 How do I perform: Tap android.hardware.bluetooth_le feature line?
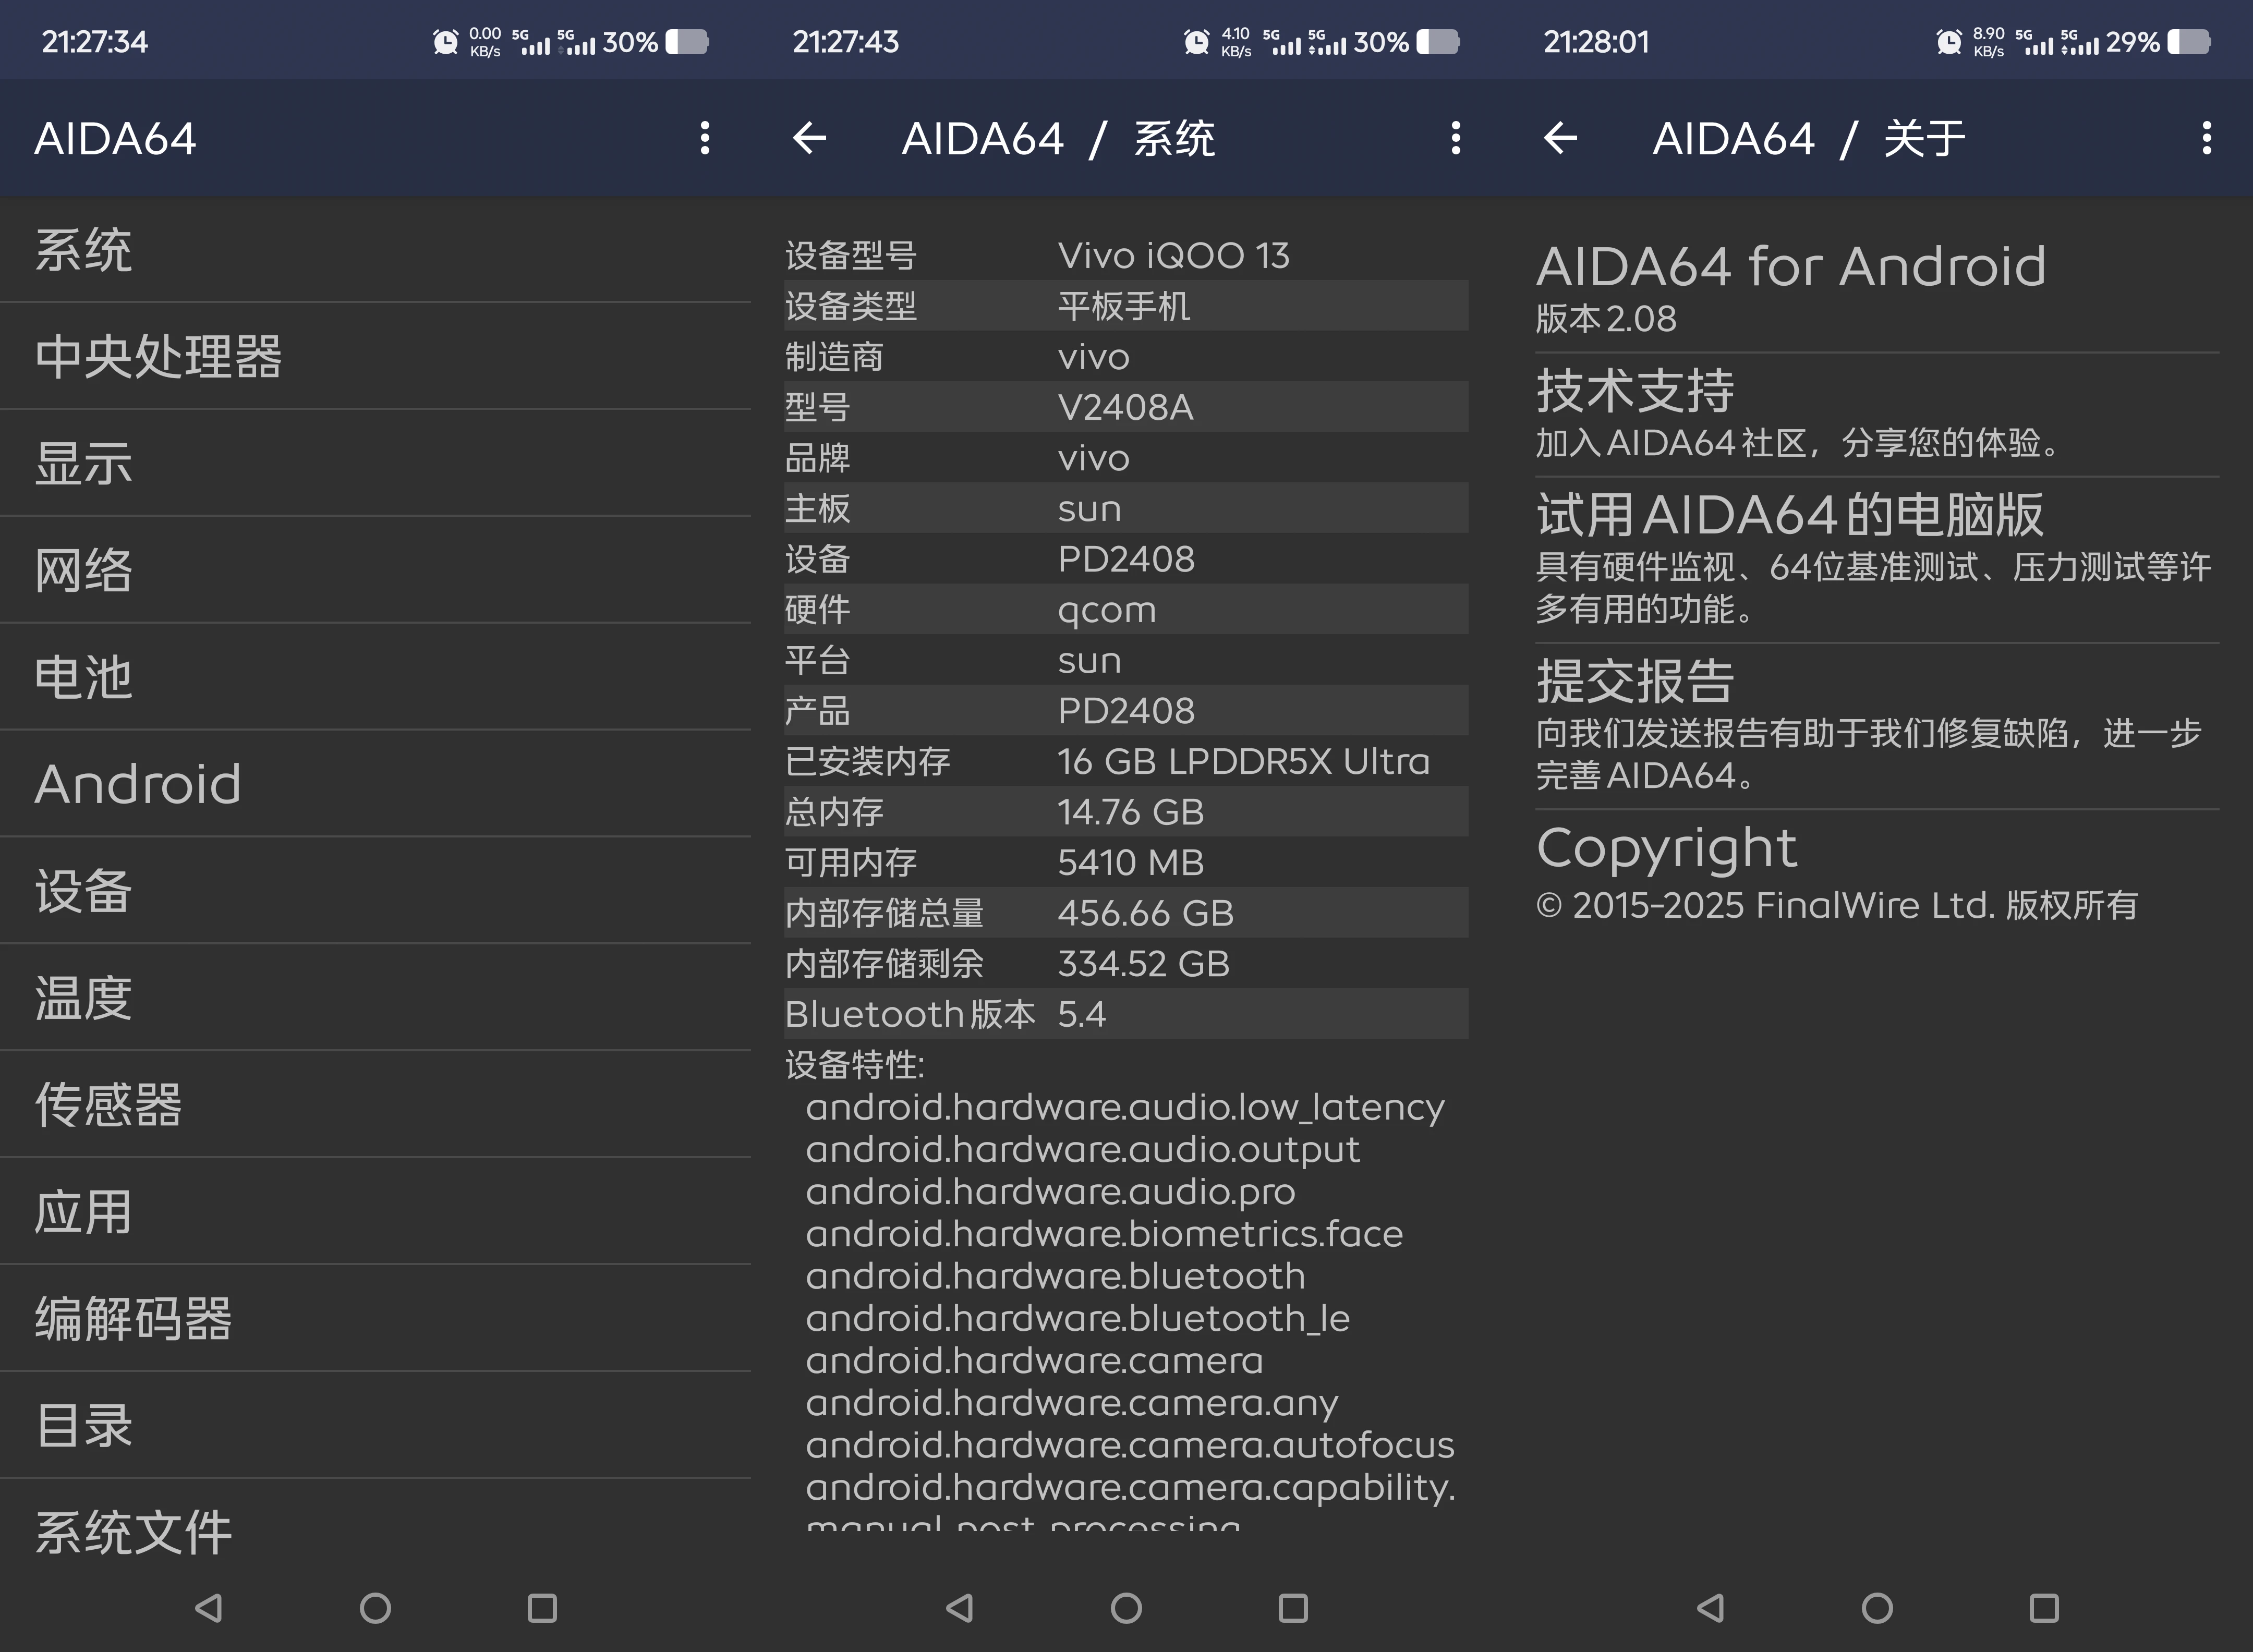tap(1078, 1318)
